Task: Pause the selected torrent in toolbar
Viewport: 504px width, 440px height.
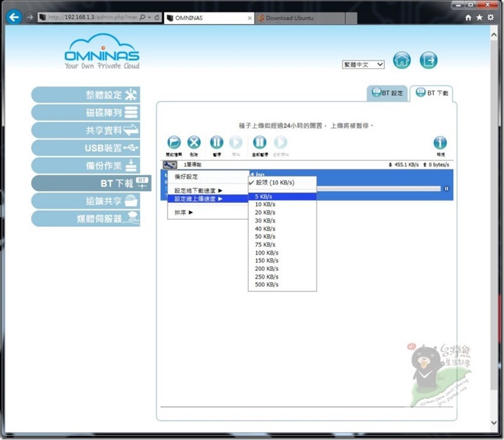Action: tap(217, 142)
